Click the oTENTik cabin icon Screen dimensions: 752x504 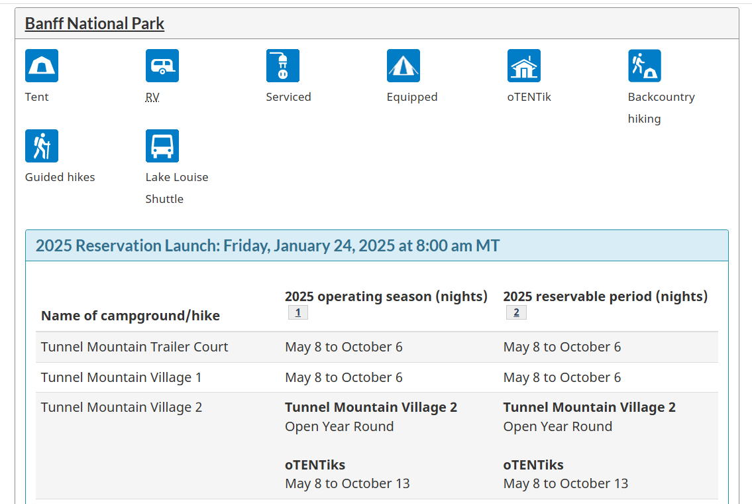524,66
